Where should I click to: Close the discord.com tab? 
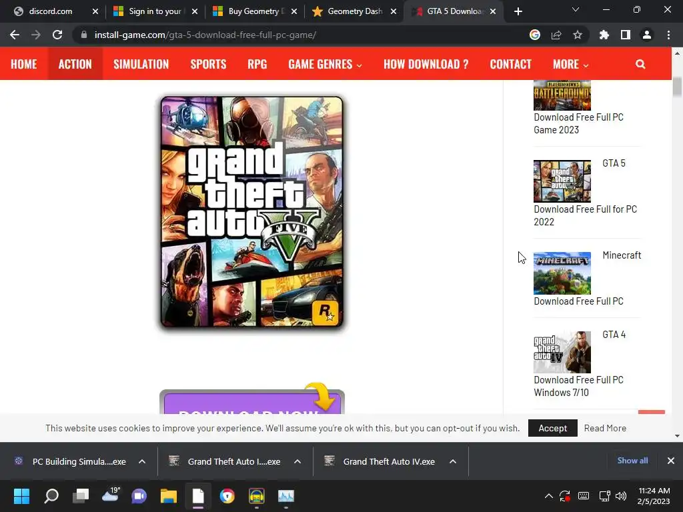pos(95,11)
